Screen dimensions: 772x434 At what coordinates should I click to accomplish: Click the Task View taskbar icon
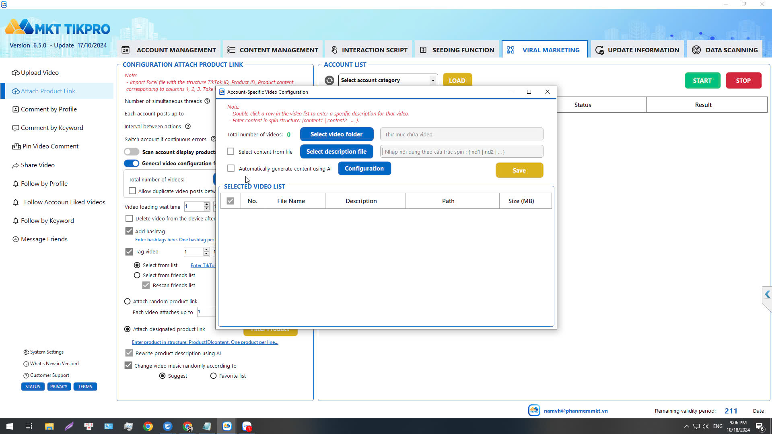(29, 426)
